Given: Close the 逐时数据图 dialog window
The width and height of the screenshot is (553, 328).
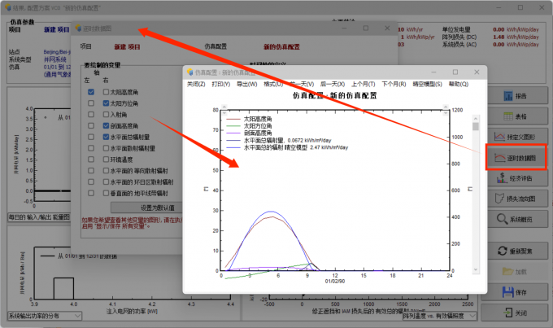Looking at the screenshot, I should coord(387,28).
